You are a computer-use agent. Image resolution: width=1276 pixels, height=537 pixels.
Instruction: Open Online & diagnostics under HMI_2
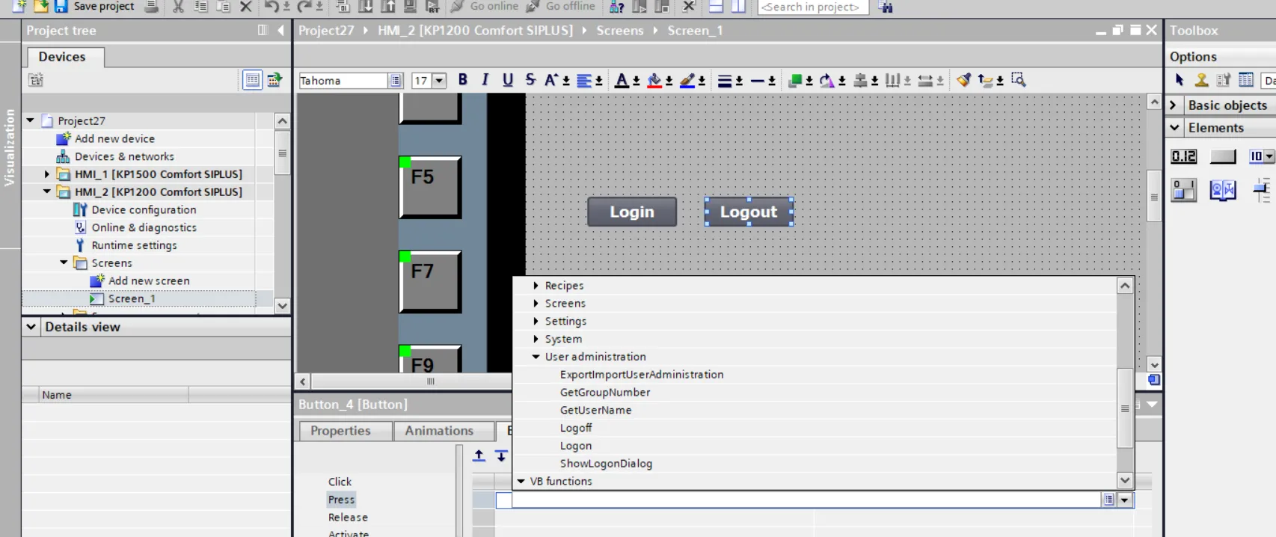pyautogui.click(x=144, y=227)
